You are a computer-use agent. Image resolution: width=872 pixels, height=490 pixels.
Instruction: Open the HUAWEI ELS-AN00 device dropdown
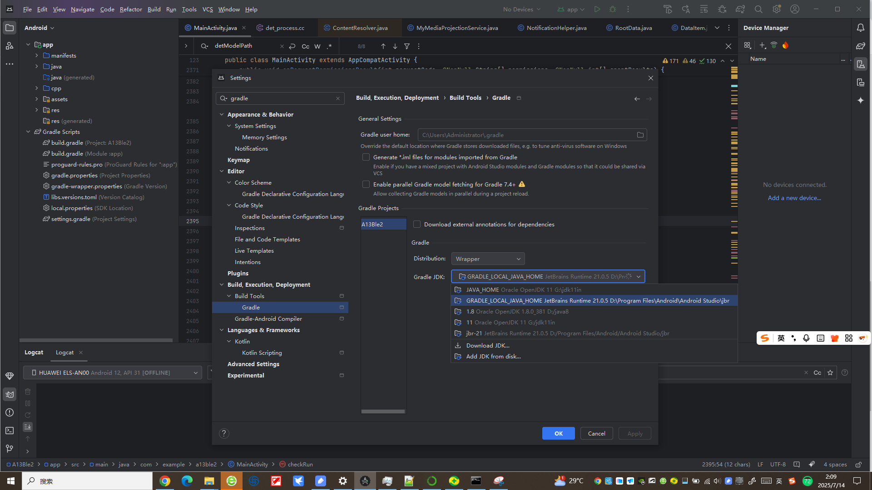coord(113,372)
